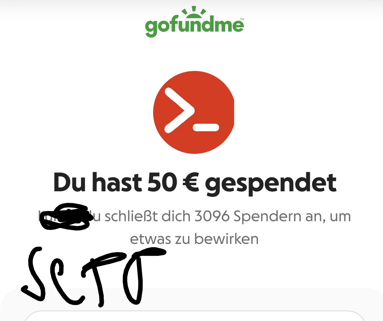Click the word 'schließt' in subtitle

(131, 216)
